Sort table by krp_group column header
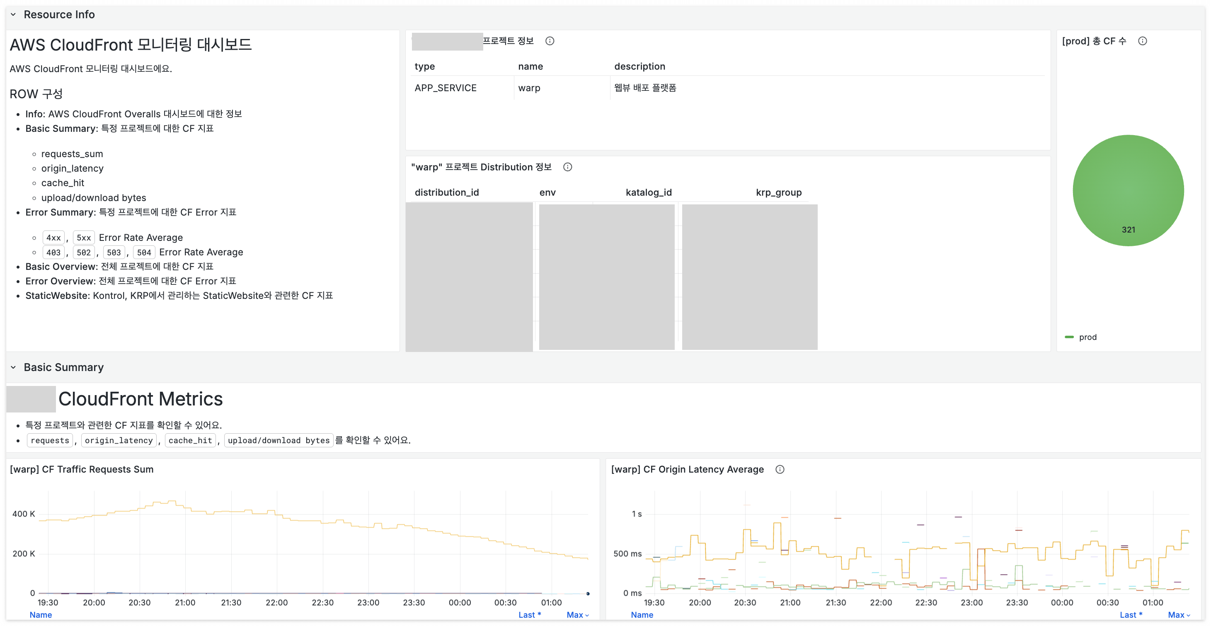Screen dimensions: 1211x626 778,192
